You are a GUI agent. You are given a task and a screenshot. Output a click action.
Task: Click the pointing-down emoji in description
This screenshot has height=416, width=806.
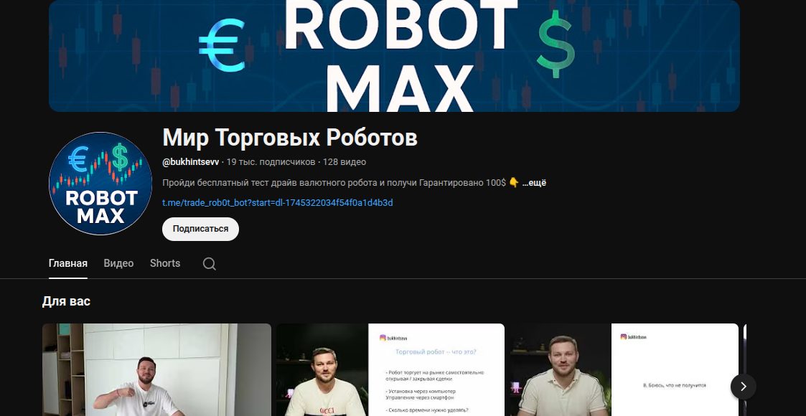[x=513, y=183]
